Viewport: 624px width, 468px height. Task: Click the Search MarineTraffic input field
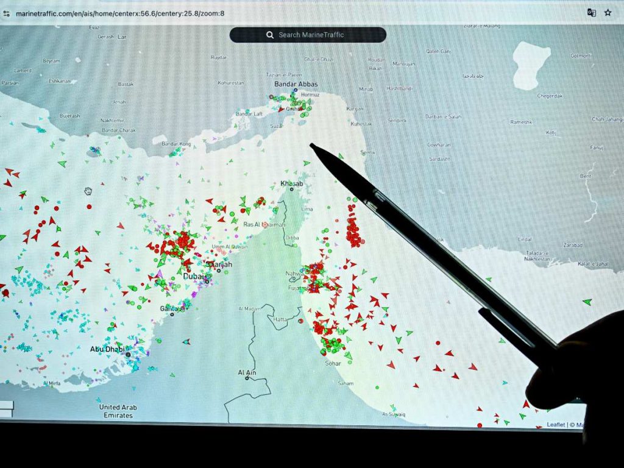pos(317,35)
